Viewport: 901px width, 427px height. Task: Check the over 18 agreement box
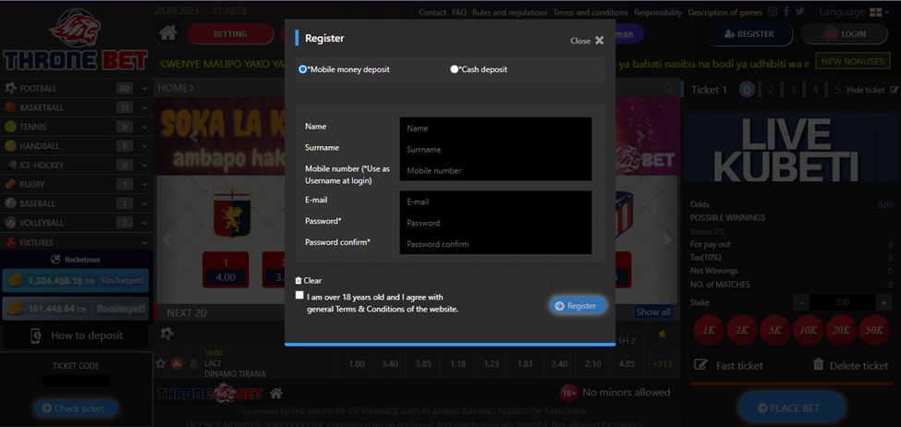pos(299,296)
